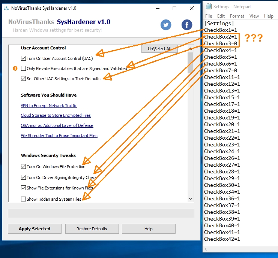Open OSArmor as Additional Layer of Defense link

pyautogui.click(x=57, y=125)
